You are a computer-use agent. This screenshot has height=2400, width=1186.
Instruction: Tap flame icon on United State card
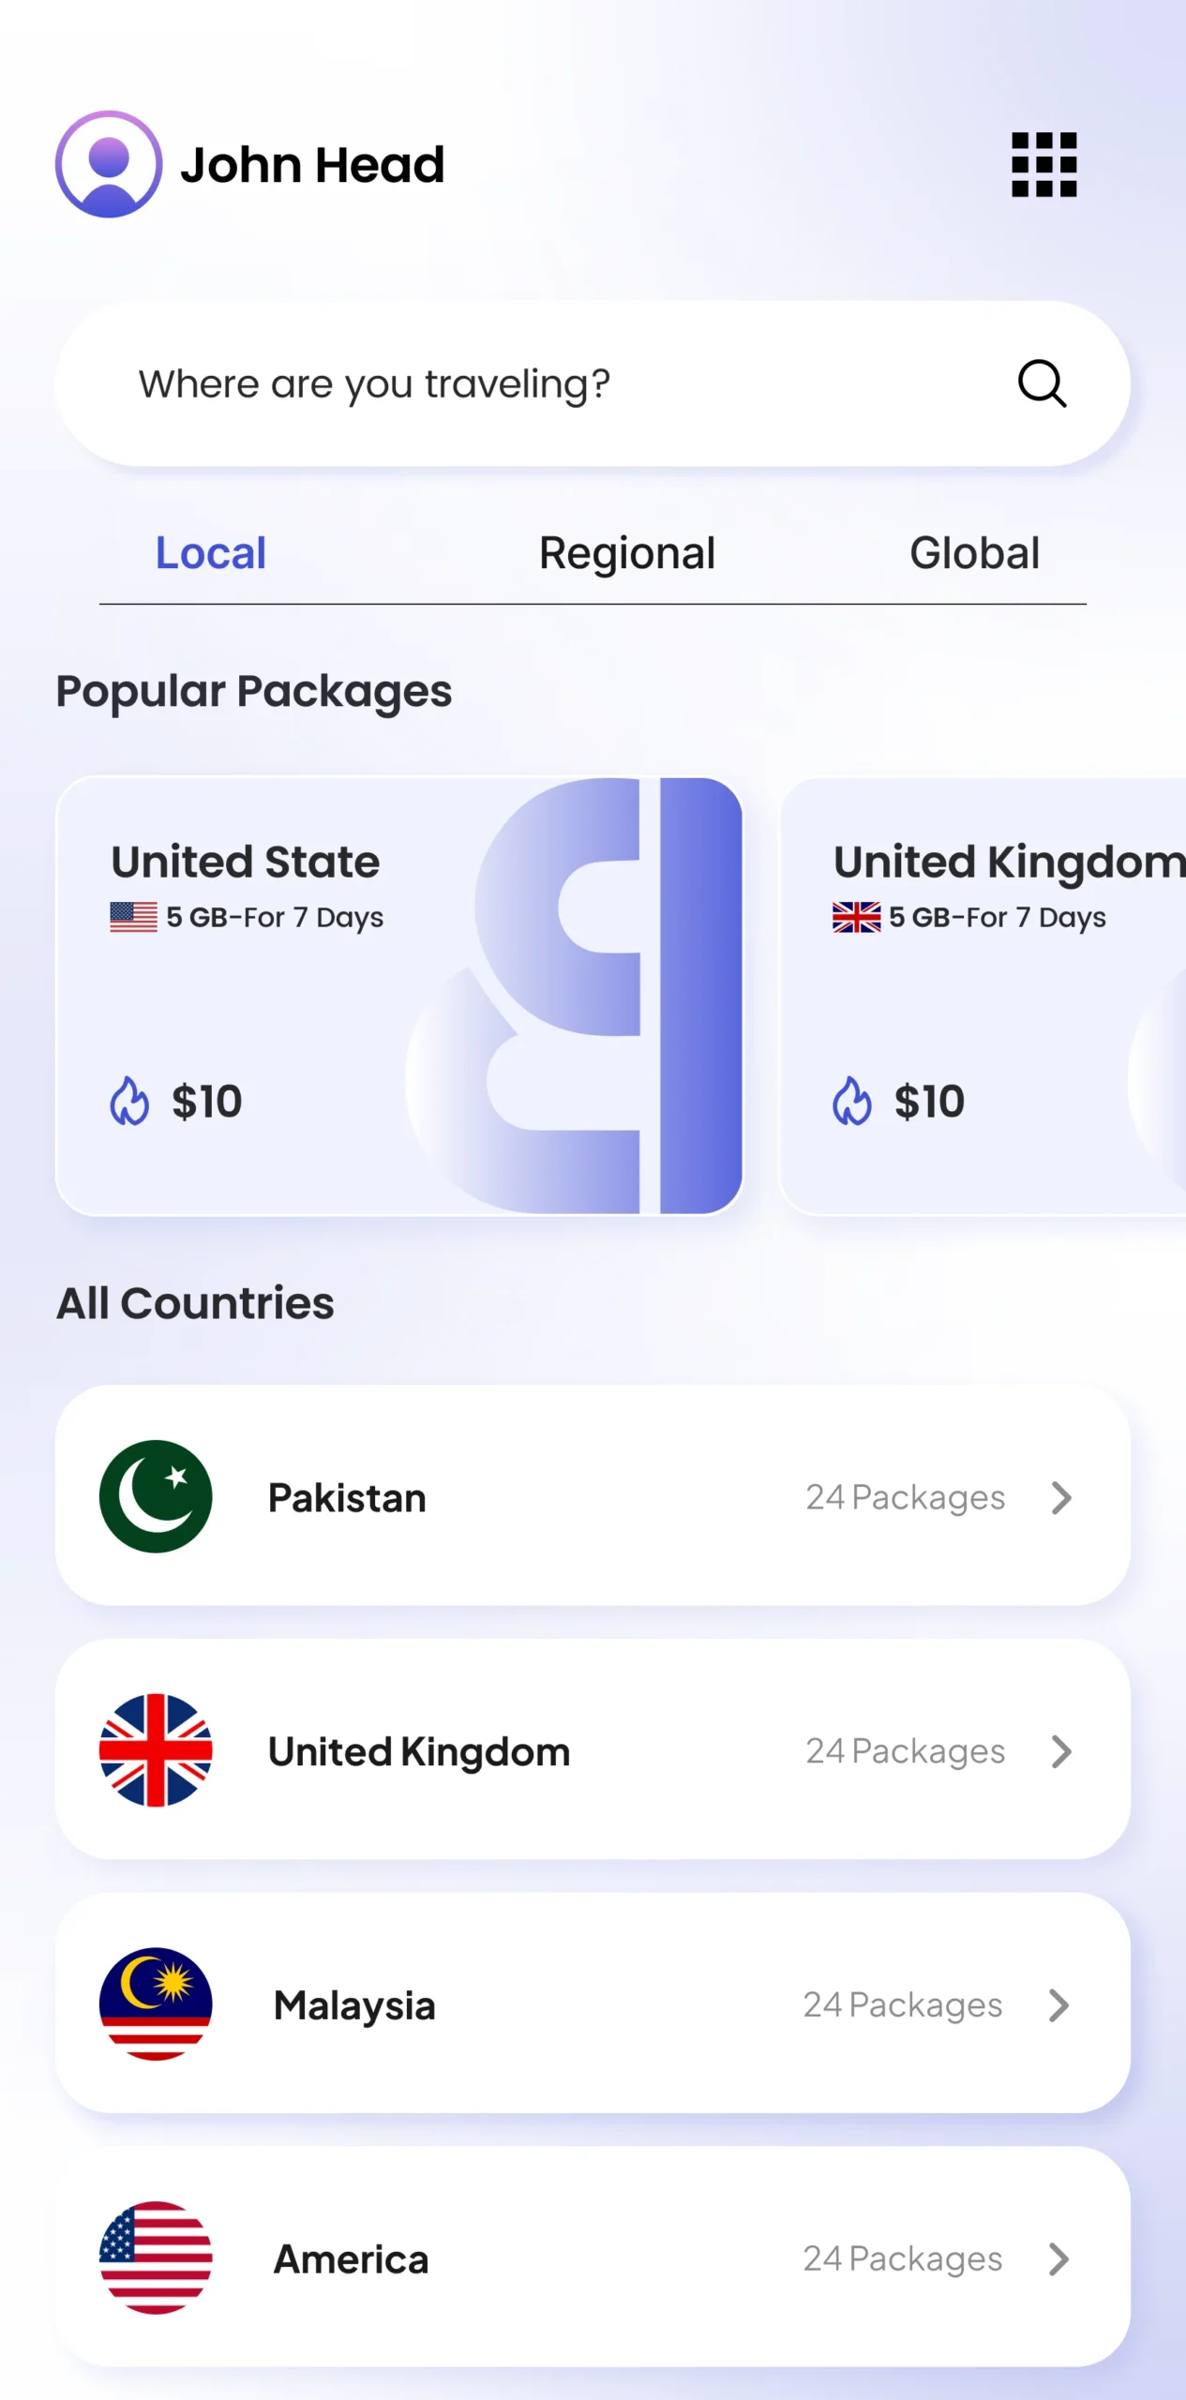129,1101
